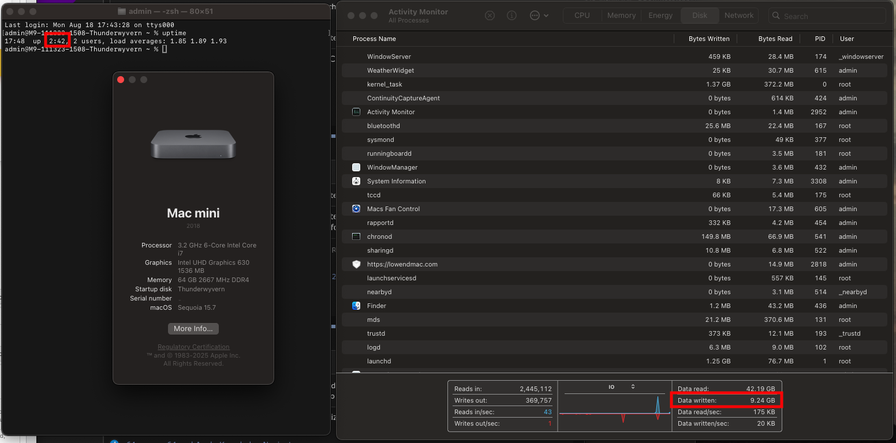Click the System Information process icon

[x=356, y=181]
